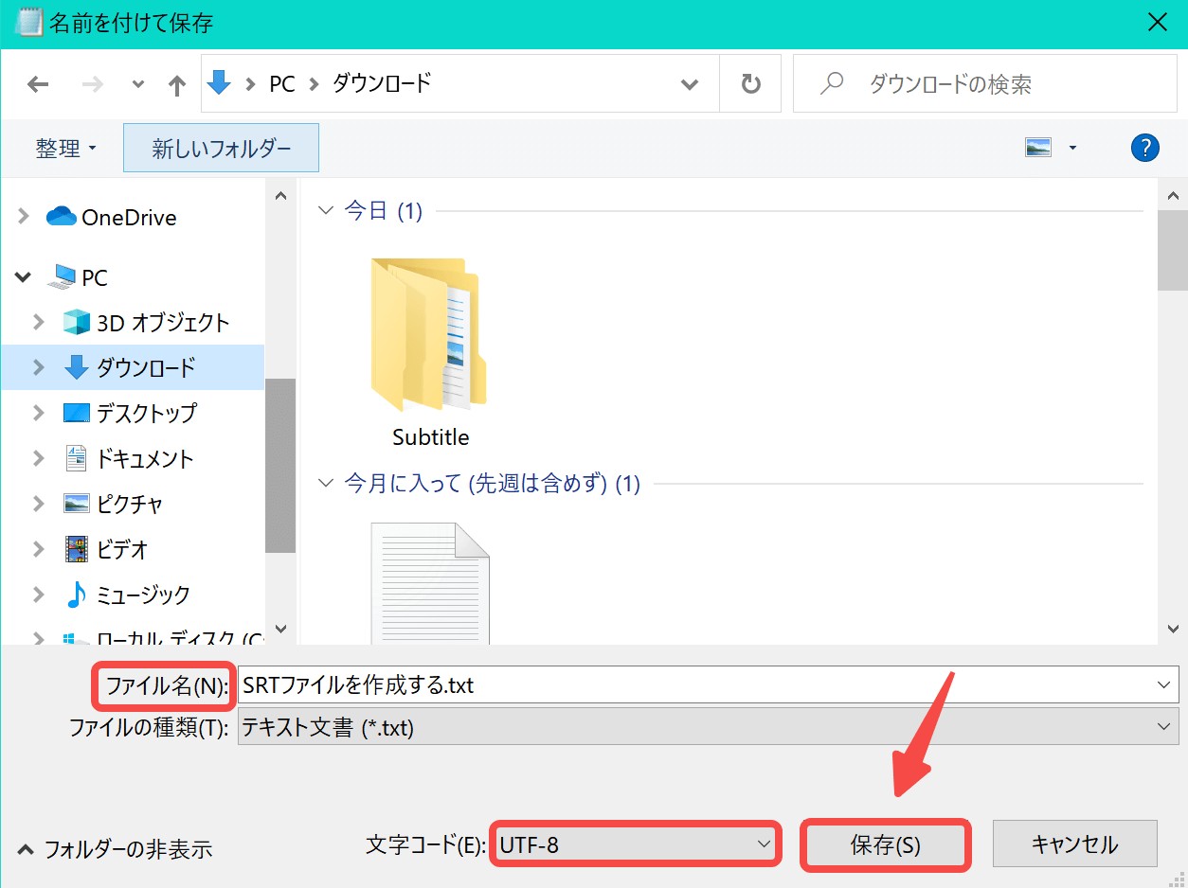Open recent locations dropdown arrow
Image resolution: width=1188 pixels, height=888 pixels.
(x=138, y=84)
